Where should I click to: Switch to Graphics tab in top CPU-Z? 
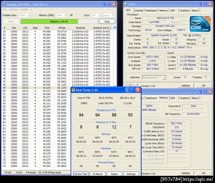185,10
